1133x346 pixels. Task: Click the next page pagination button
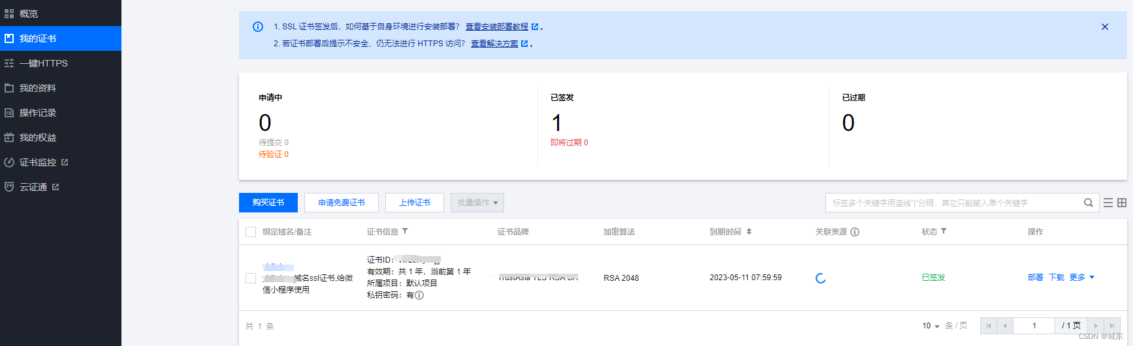point(1096,326)
